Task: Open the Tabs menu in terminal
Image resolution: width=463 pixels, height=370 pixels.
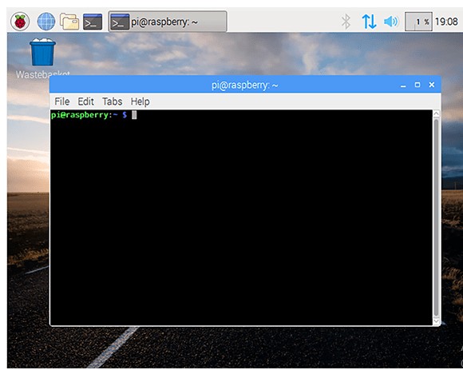Action: pos(113,101)
